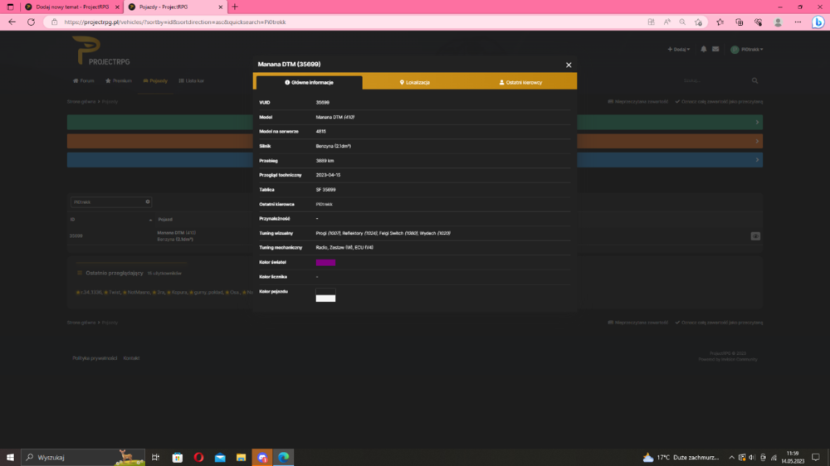The image size is (830, 466).
Task: Open browser Collections icon
Action: [740, 22]
